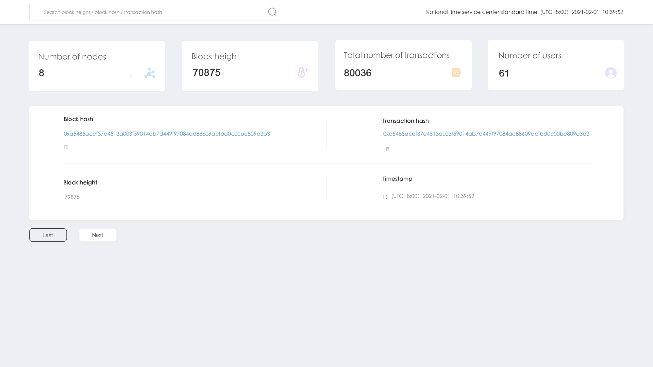653x367 pixels.
Task: Copy the transaction hash with copy icon
Action: [387, 149]
